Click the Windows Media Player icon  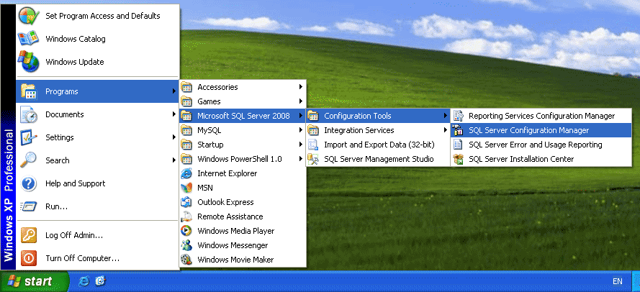coord(186,231)
